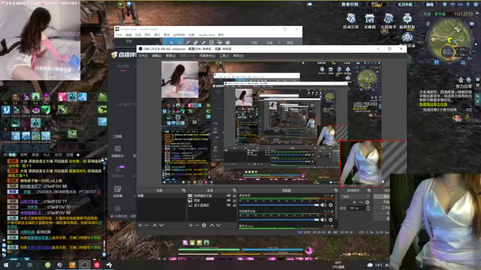Use the V mount skill slot
Viewport: 481px width, 270px height.
click(16, 123)
